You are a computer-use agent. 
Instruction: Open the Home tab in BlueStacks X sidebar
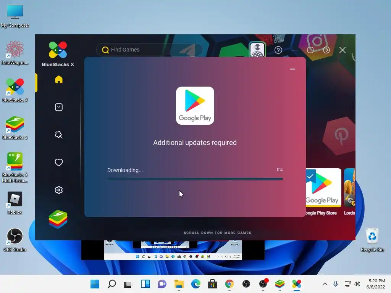pyautogui.click(x=58, y=80)
